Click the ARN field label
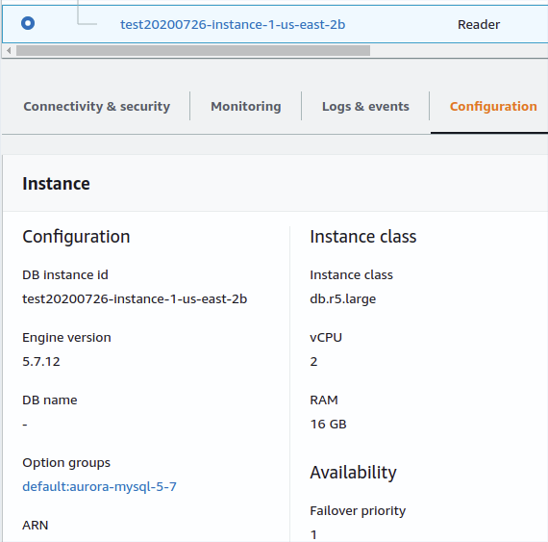The width and height of the screenshot is (548, 542). point(36,526)
